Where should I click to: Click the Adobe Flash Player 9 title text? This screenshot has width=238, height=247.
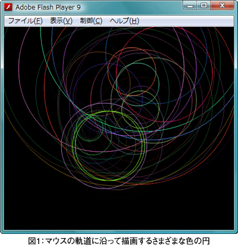[48, 7]
